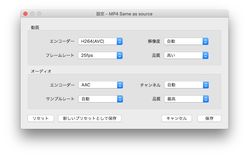Open the 解像度 dropdown set to 自動
This screenshot has width=250, height=157.
186,41
